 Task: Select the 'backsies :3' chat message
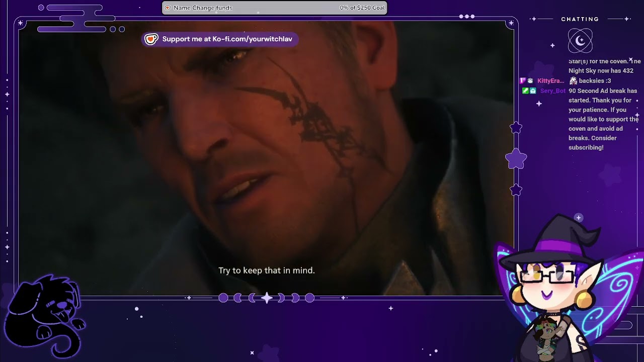(x=595, y=80)
